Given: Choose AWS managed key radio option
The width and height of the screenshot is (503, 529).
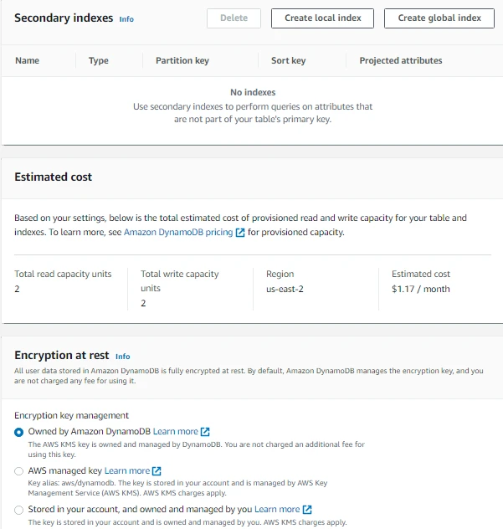Looking at the screenshot, I should 19,471.
